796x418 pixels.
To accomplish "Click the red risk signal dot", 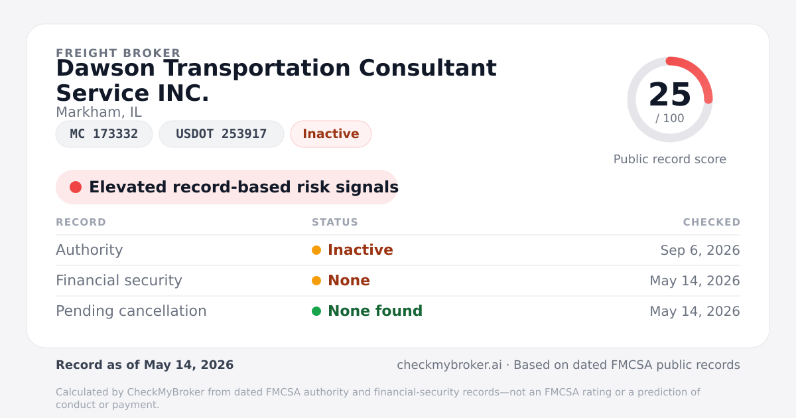I will coord(76,187).
